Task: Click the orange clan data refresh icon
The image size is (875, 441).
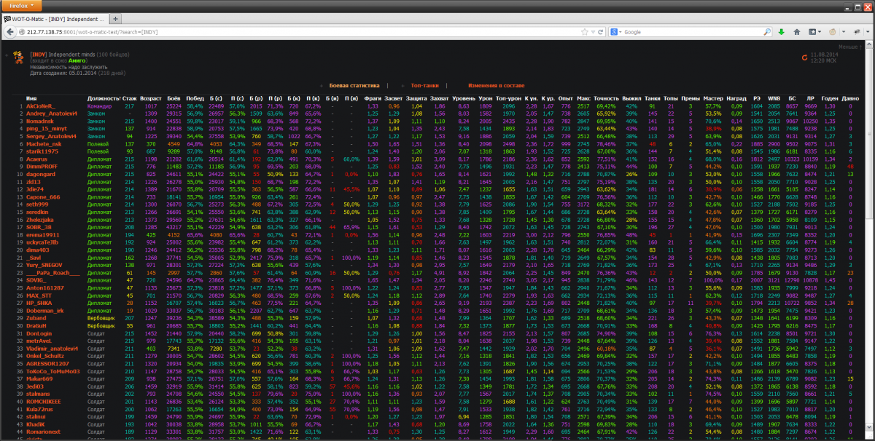Action: coord(805,57)
